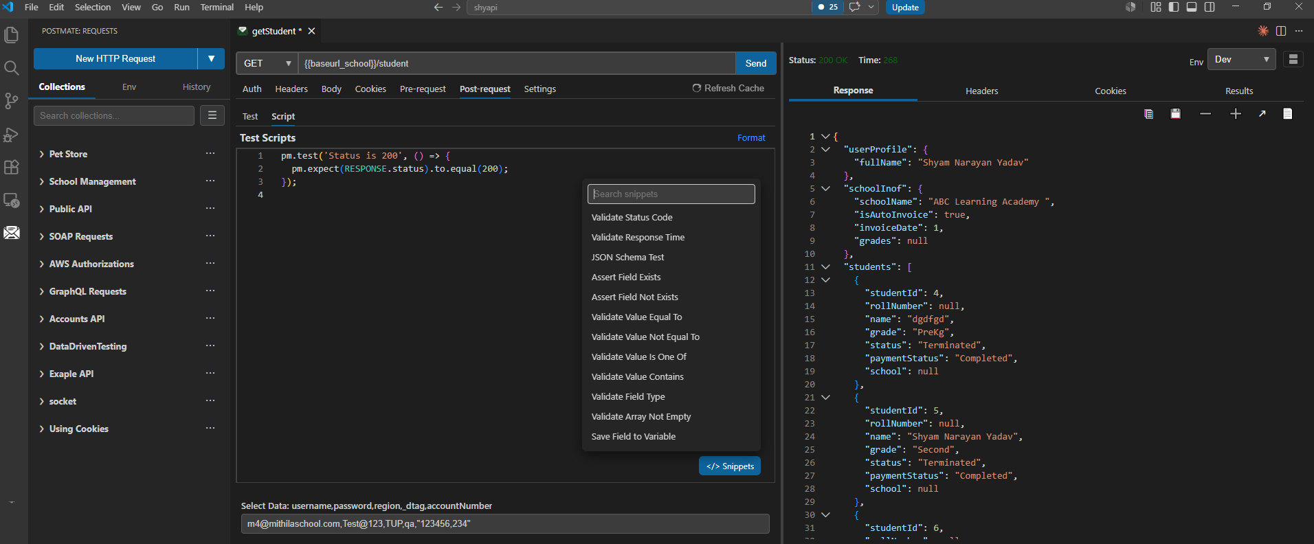Open the Explorer view in activity bar
This screenshot has height=544, width=1314.
point(12,35)
